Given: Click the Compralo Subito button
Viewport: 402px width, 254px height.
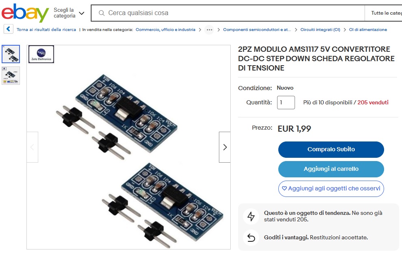Looking at the screenshot, I should point(331,150).
